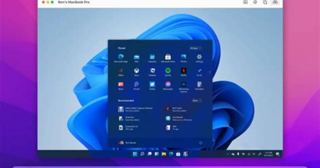Click the Windows Start button on taskbar

coord(135,154)
